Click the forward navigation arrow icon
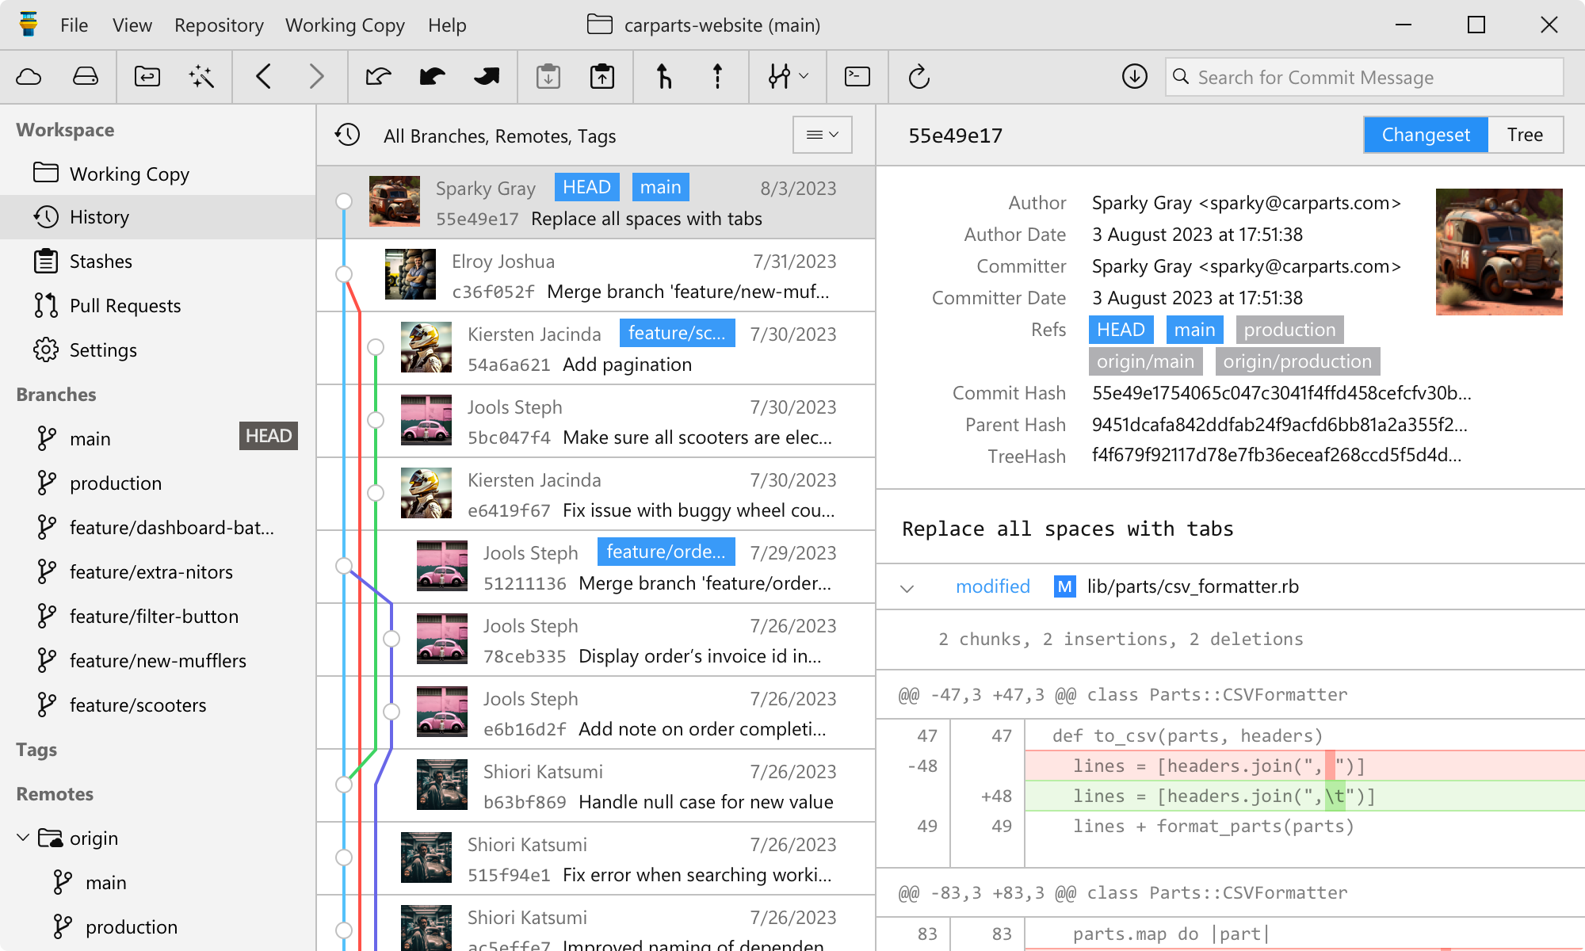This screenshot has width=1585, height=951. [x=317, y=76]
